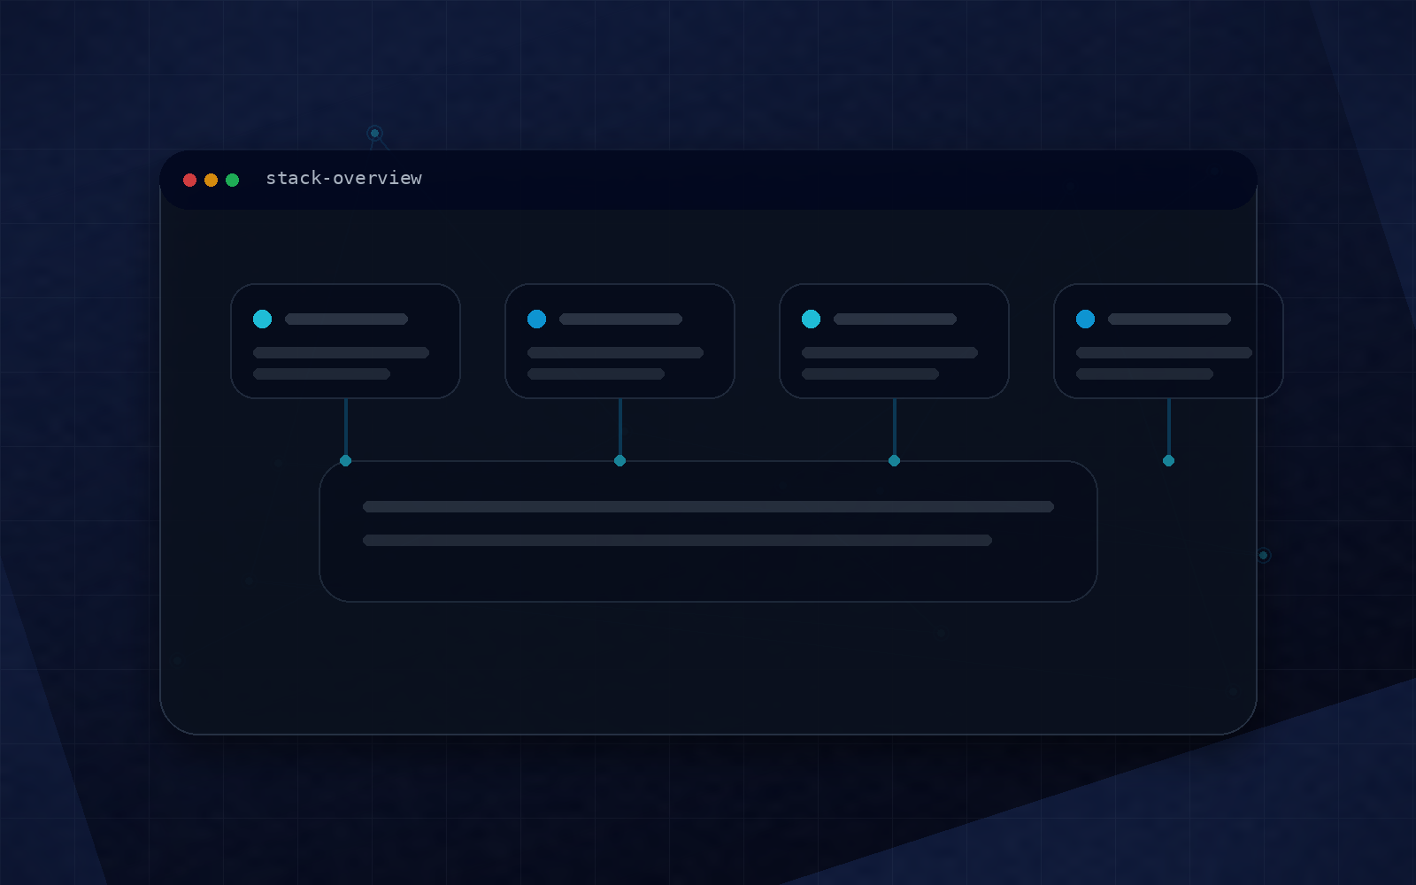
Task: Click the blue status dot in the rightmost card
Action: coord(1085,319)
